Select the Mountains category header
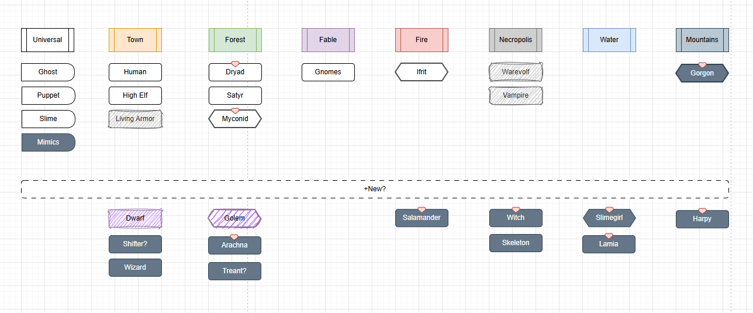The height and width of the screenshot is (313, 753). [x=702, y=40]
